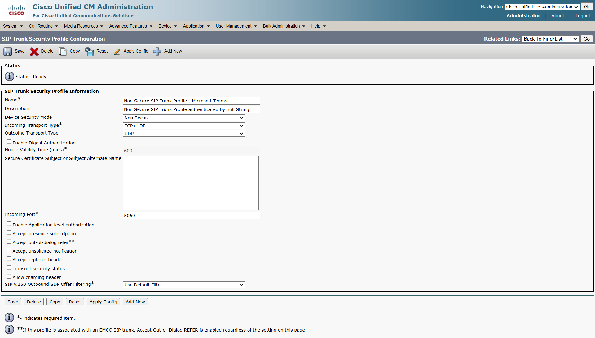Screen dimensions: 595x338
Task: Open Outgoing Transport Type dropdown
Action: click(184, 134)
